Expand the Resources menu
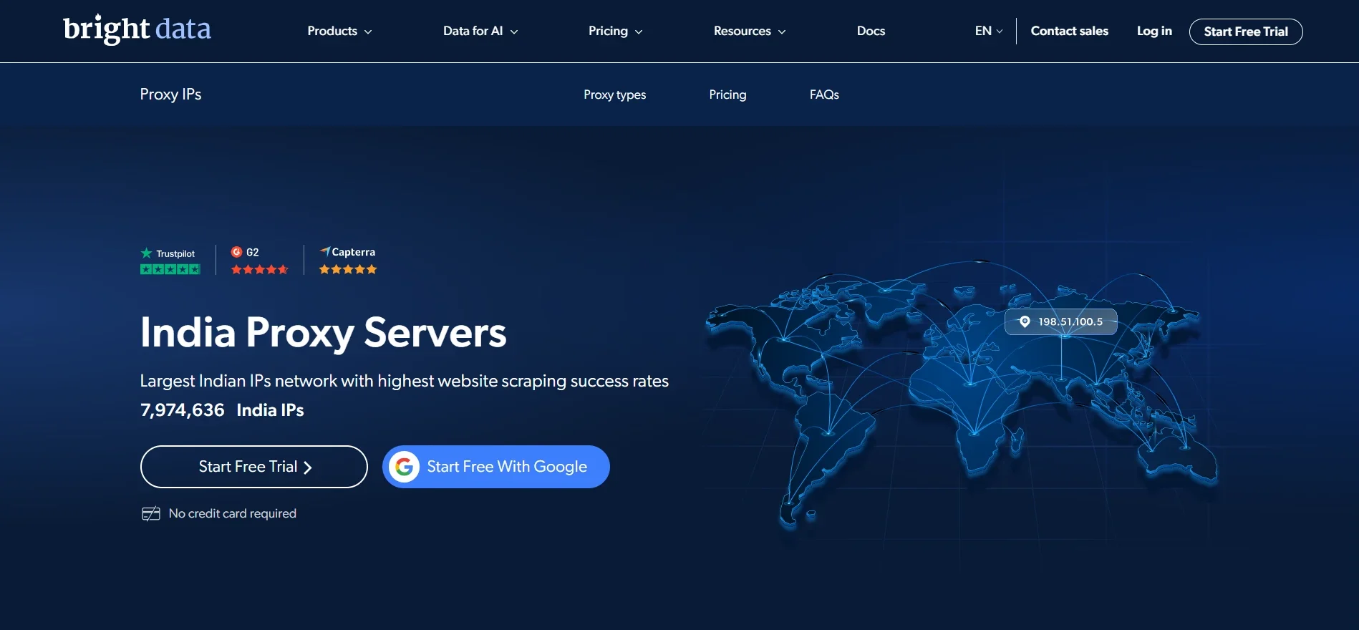 click(x=750, y=31)
